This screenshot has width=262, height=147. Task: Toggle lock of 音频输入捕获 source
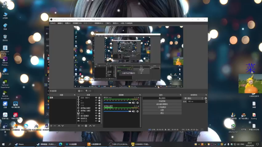(x=99, y=111)
